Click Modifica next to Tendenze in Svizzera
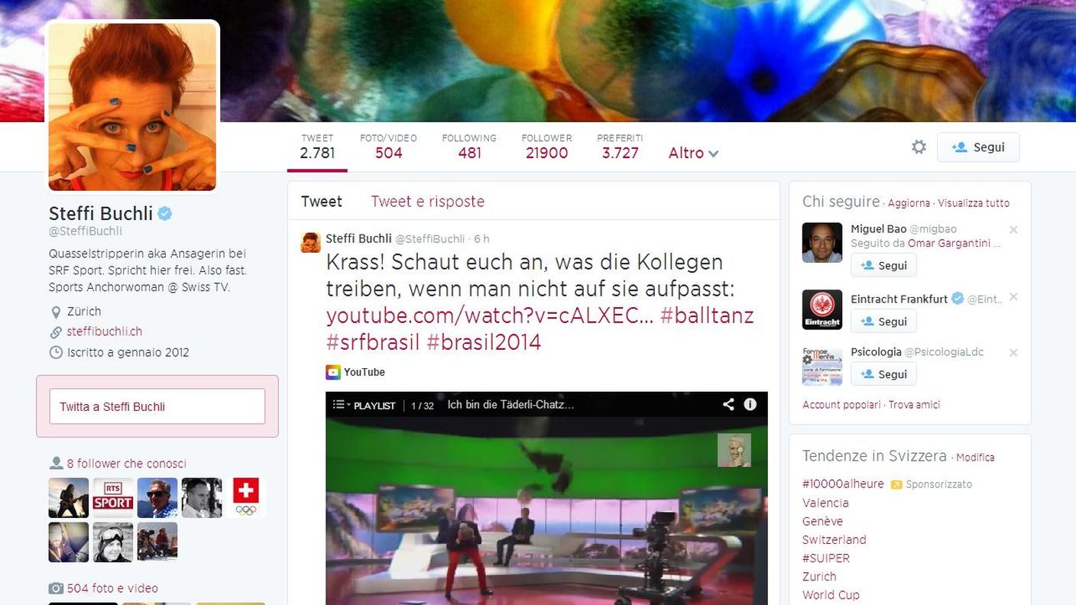 tap(975, 458)
